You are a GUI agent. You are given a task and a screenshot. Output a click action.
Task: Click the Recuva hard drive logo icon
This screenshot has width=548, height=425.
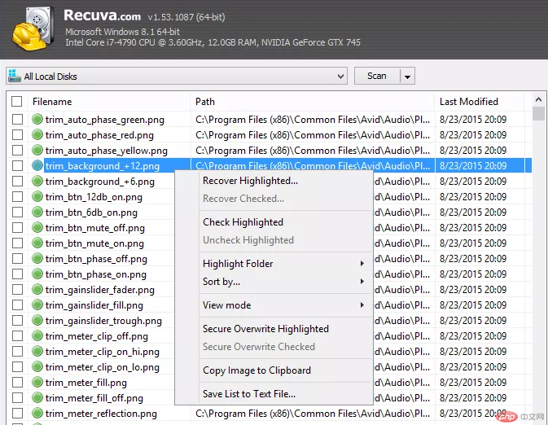[33, 28]
